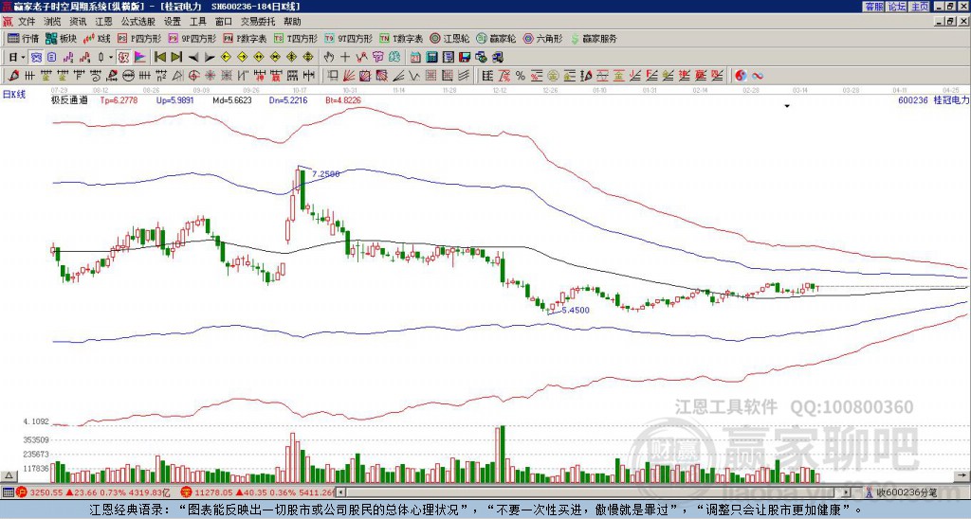The height and width of the screenshot is (519, 971).
Task: Open the 公式选股 menu
Action: (x=138, y=22)
